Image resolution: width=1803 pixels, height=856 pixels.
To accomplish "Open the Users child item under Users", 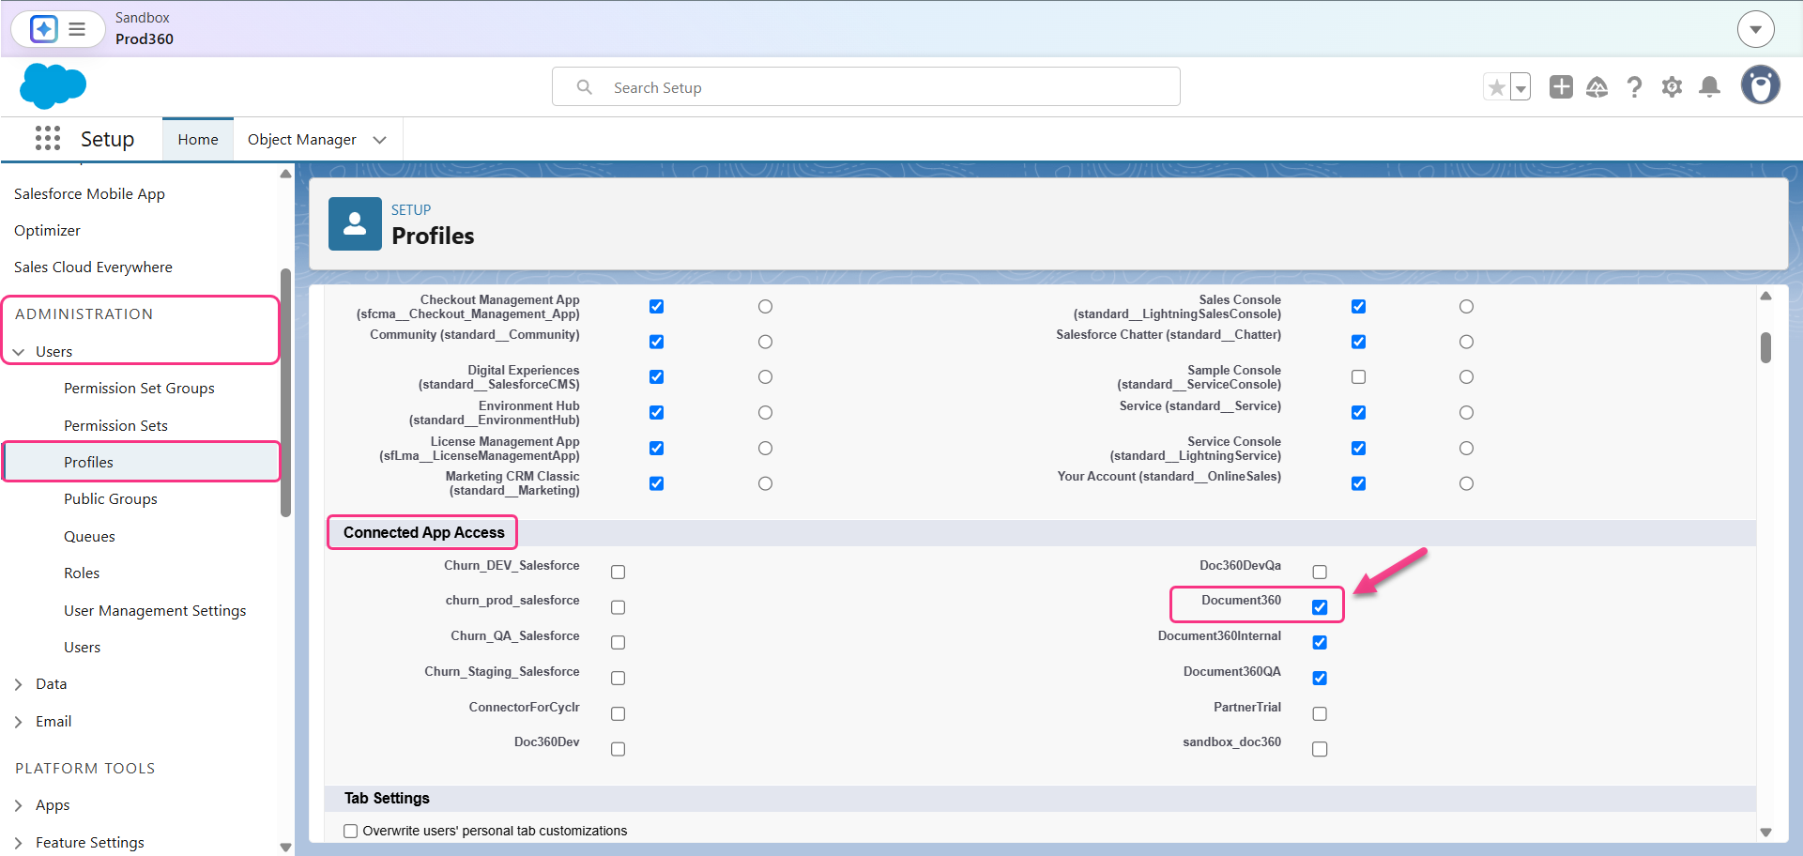I will [82, 648].
